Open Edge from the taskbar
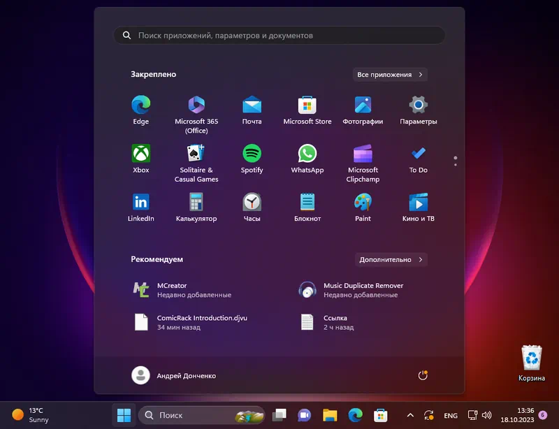Viewport: 559px width, 429px height. point(355,415)
